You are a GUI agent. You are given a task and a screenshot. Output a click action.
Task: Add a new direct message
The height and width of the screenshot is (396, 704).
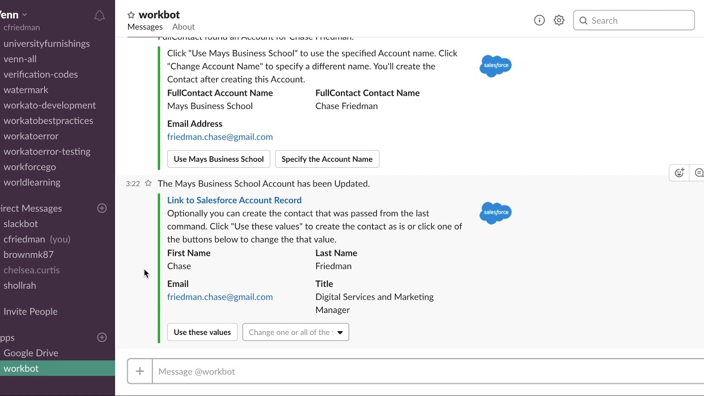coord(102,208)
